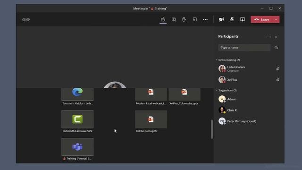The width and height of the screenshot is (302, 170).
Task: Focus the Type a name field
Action: click(x=244, y=48)
